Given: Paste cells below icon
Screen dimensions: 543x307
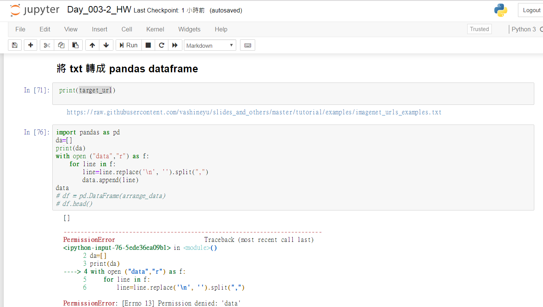Looking at the screenshot, I should coord(75,45).
